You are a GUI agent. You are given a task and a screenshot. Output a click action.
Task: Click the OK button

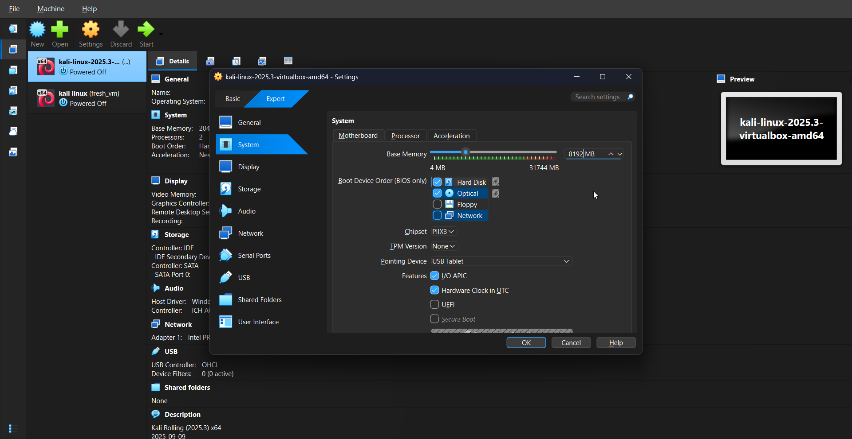526,343
